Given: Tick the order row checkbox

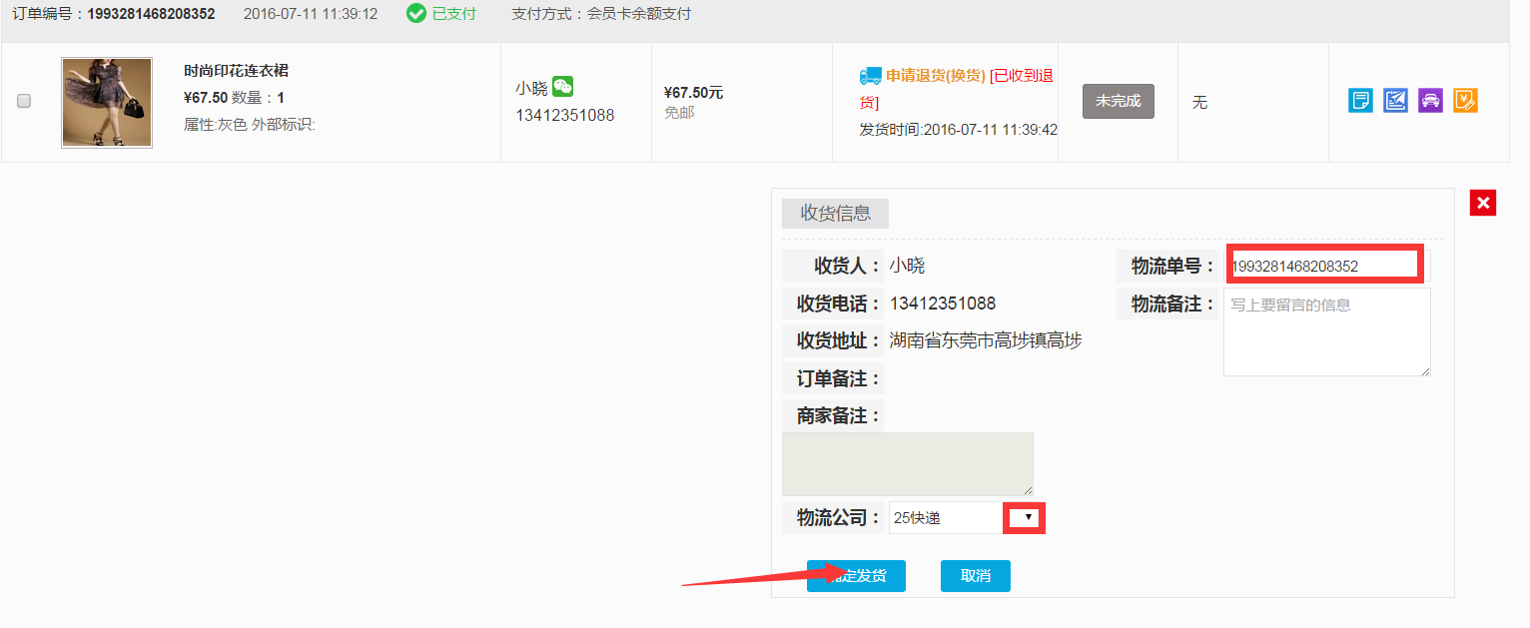Looking at the screenshot, I should tap(24, 101).
